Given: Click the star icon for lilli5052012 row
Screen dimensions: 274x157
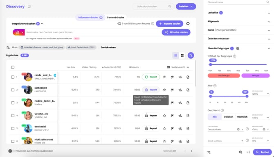Looking at the screenshot, I should [164, 90].
